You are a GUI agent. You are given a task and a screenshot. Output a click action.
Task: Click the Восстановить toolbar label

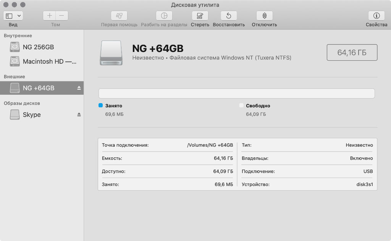(229, 25)
